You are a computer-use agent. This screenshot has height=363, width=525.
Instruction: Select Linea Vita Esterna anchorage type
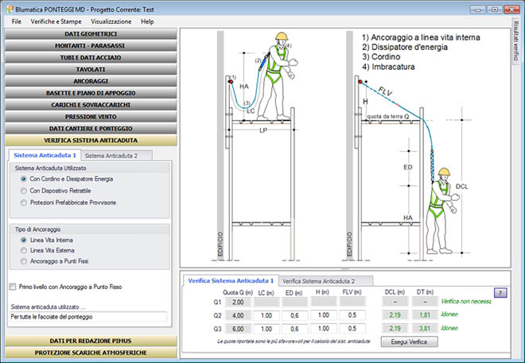tap(25, 250)
